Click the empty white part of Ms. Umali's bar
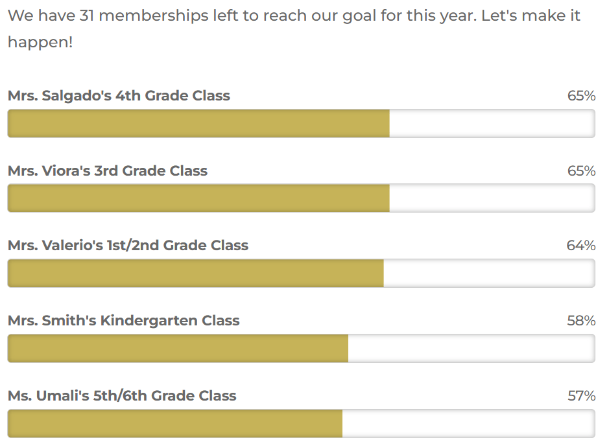The width and height of the screenshot is (609, 444). tap(468, 423)
